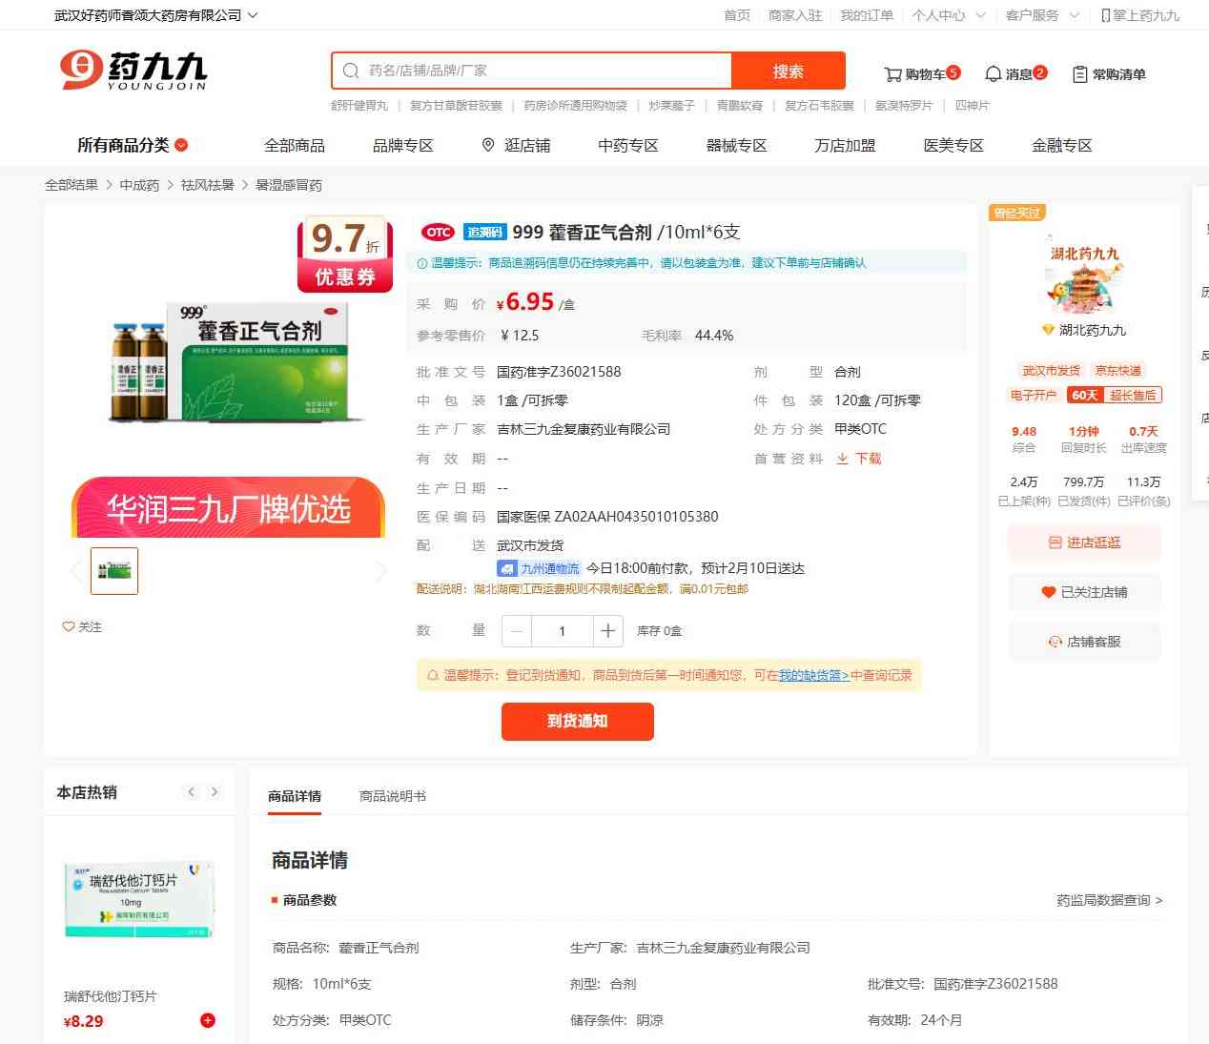Click the 到货通知 arrival notice button
The image size is (1209, 1044).
[x=577, y=721]
